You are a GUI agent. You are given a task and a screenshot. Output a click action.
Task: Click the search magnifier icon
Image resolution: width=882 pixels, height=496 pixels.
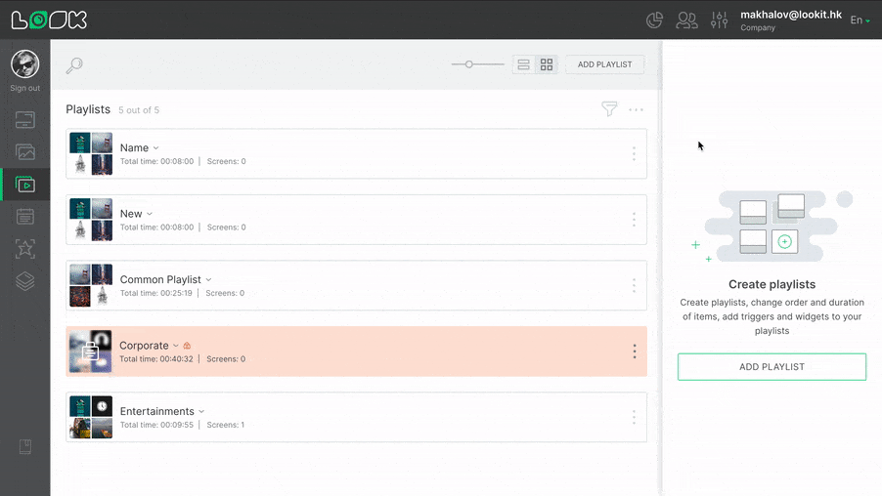tap(74, 65)
